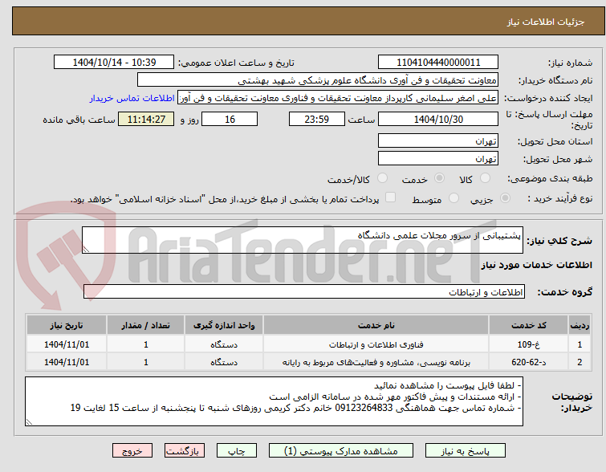Viewport: 606px width, 472px height.
Task: Click the کد خدمت column header
Action: (528, 325)
